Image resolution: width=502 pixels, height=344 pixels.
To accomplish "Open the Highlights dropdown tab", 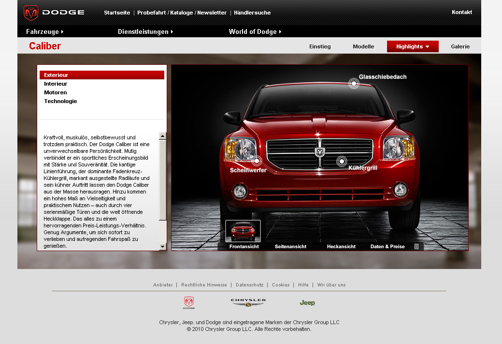I will click(413, 46).
